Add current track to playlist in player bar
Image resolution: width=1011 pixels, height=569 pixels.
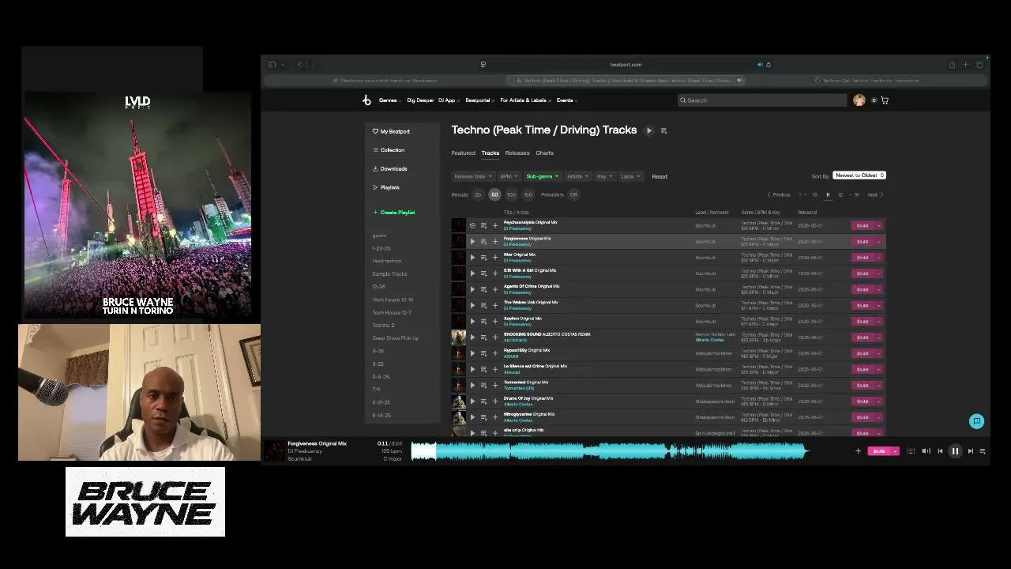tap(858, 451)
